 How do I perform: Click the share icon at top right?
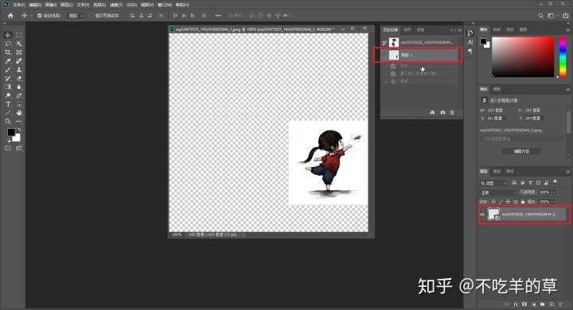click(565, 16)
